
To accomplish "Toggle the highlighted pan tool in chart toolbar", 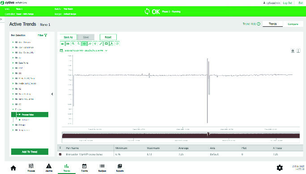I will 84,44.
